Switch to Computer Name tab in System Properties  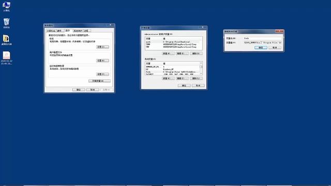(x=51, y=31)
